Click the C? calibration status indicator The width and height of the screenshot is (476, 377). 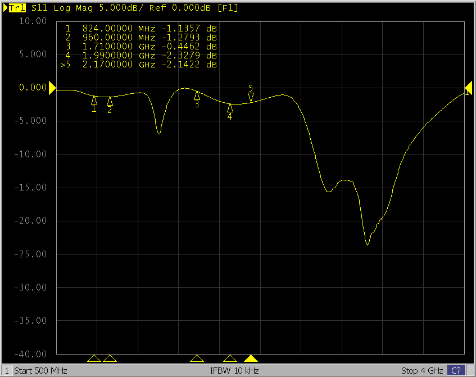pos(456,371)
